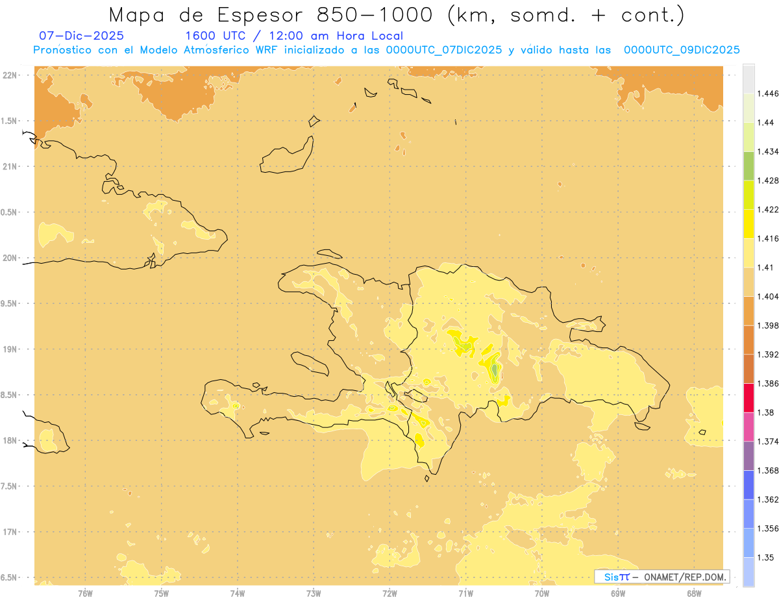Viewport: 779px width, 602px height.
Task: Click the legend value '1.44'
Action: coord(766,123)
